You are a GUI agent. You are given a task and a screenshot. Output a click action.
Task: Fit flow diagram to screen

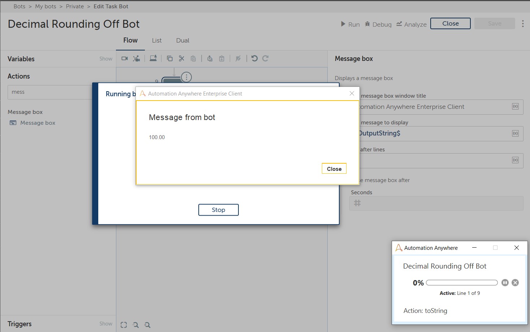(x=124, y=325)
